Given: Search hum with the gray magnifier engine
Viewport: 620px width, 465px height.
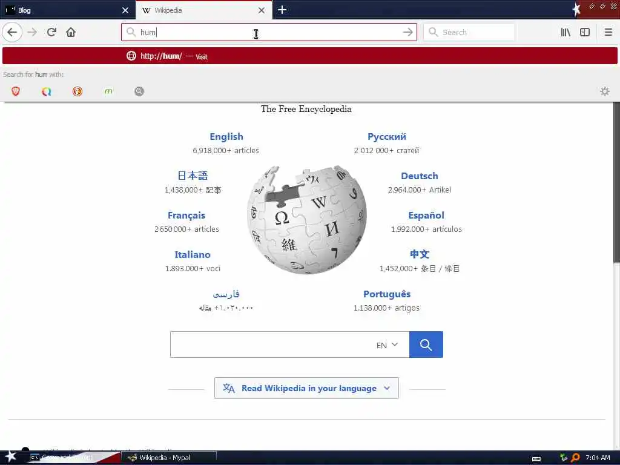Looking at the screenshot, I should (x=139, y=91).
